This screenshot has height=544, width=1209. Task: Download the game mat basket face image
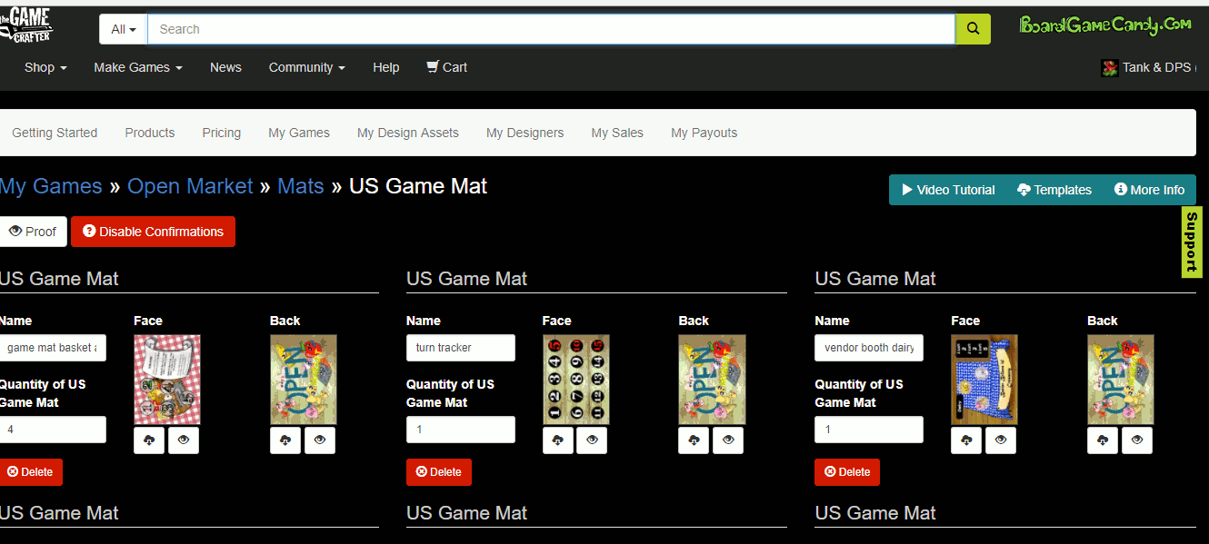click(x=149, y=440)
